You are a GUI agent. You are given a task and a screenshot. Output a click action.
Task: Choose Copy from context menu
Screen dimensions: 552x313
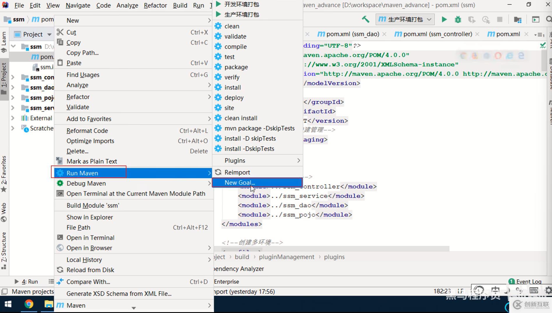coord(134,42)
